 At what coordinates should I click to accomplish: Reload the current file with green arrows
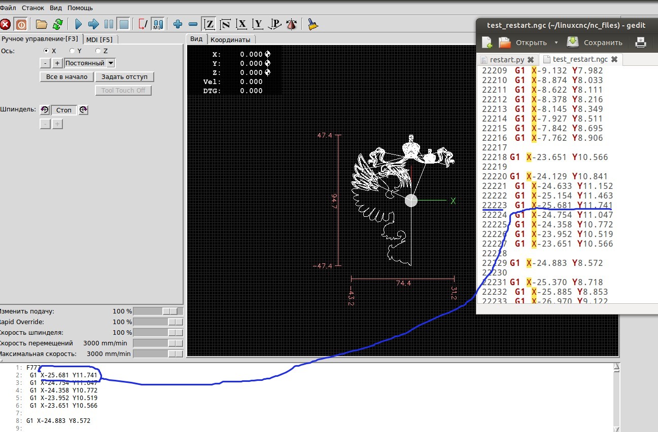click(57, 24)
